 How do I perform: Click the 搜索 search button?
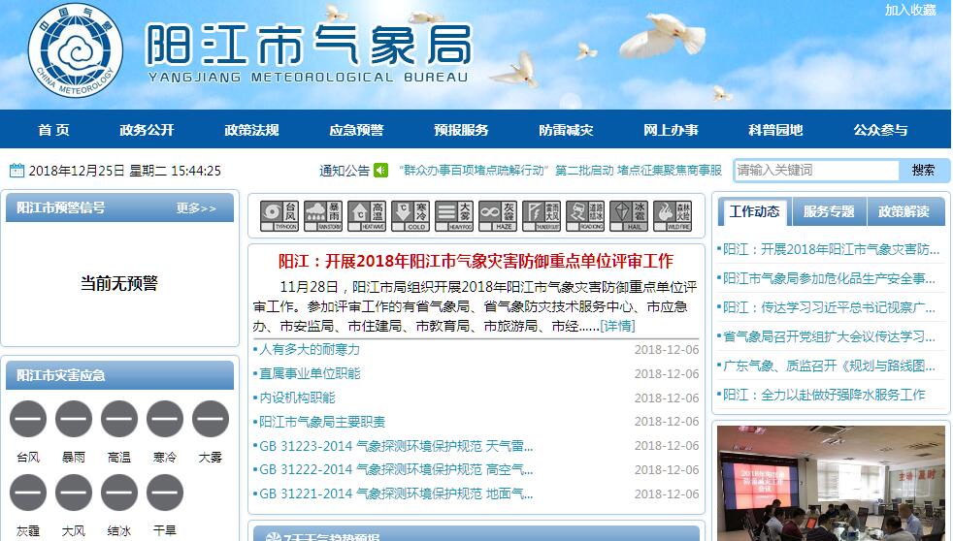[x=923, y=170]
